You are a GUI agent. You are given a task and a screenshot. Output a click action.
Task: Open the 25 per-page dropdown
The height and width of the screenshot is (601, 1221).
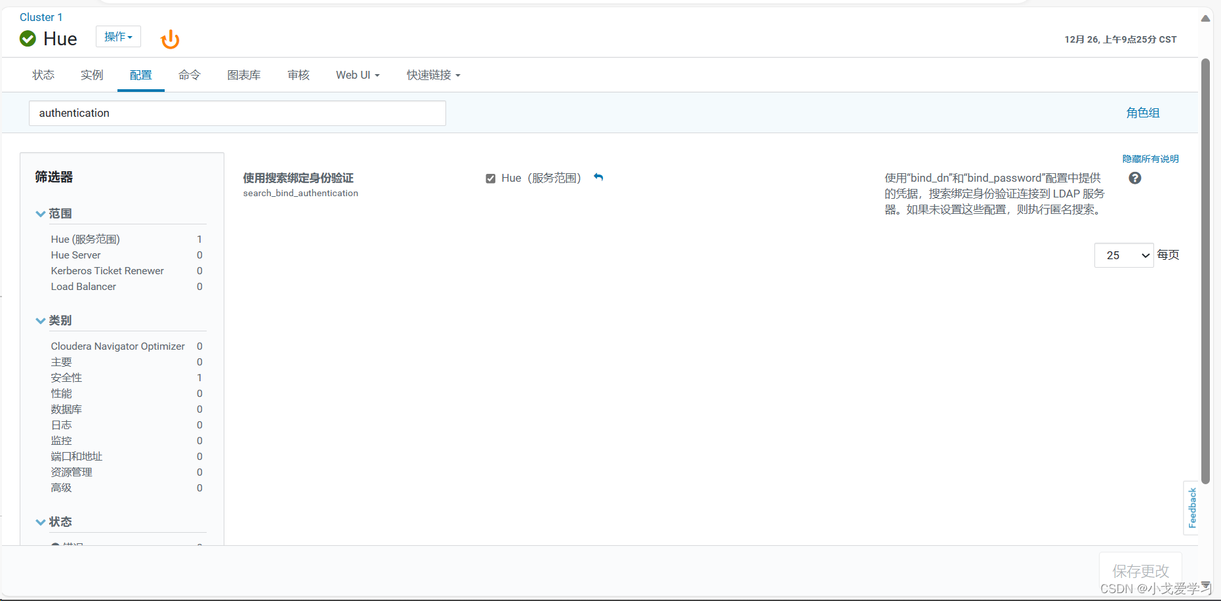pyautogui.click(x=1124, y=255)
